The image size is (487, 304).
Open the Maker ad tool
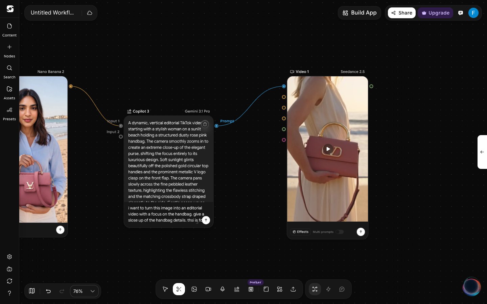coord(251,289)
